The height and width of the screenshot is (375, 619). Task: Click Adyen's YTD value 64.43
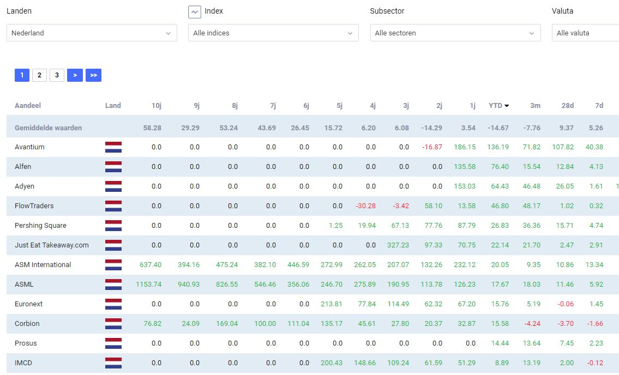point(500,186)
